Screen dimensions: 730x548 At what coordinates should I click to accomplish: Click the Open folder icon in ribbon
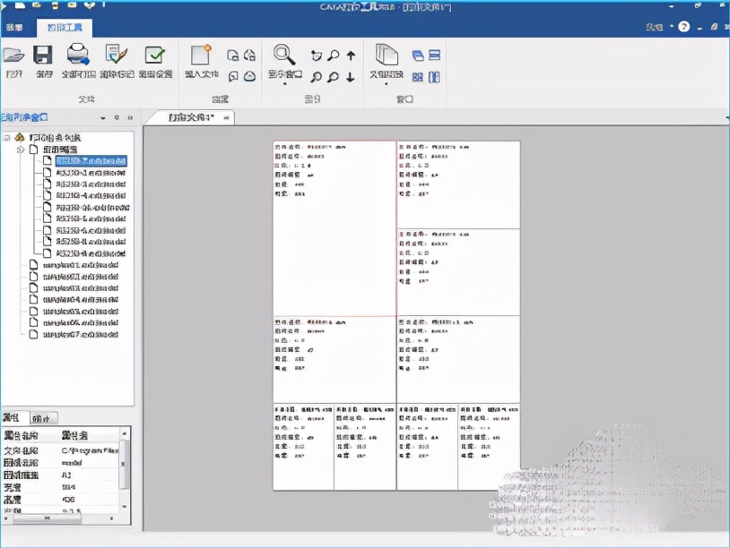[x=13, y=56]
